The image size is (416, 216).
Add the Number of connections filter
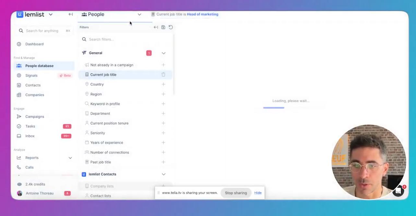163,152
